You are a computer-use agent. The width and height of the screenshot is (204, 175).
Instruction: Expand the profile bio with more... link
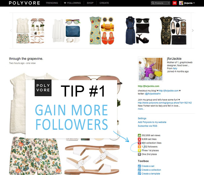pyautogui.click(x=141, y=109)
